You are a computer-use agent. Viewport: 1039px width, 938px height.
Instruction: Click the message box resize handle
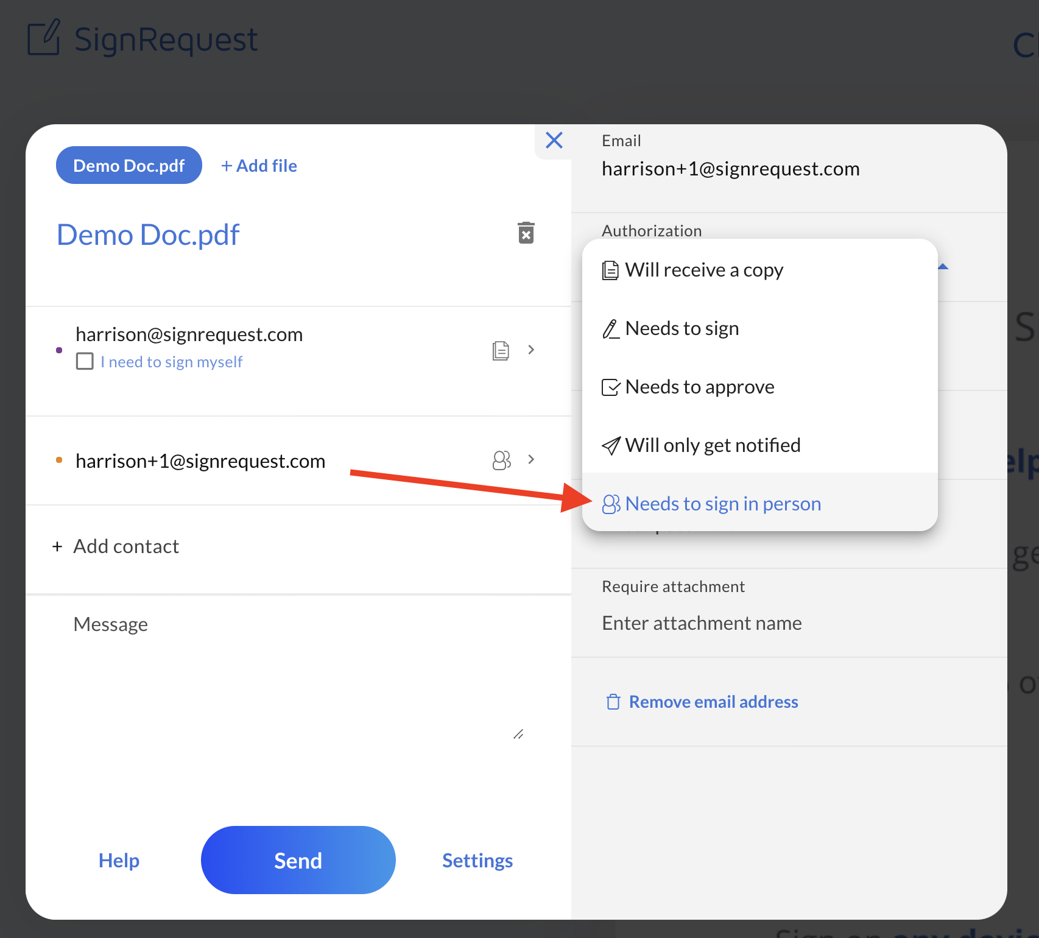coord(519,734)
